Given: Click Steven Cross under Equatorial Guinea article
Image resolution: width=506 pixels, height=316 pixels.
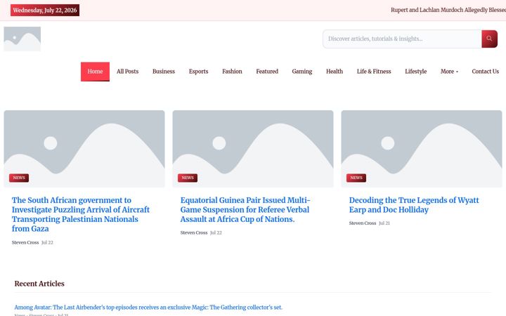Looking at the screenshot, I should [194, 233].
